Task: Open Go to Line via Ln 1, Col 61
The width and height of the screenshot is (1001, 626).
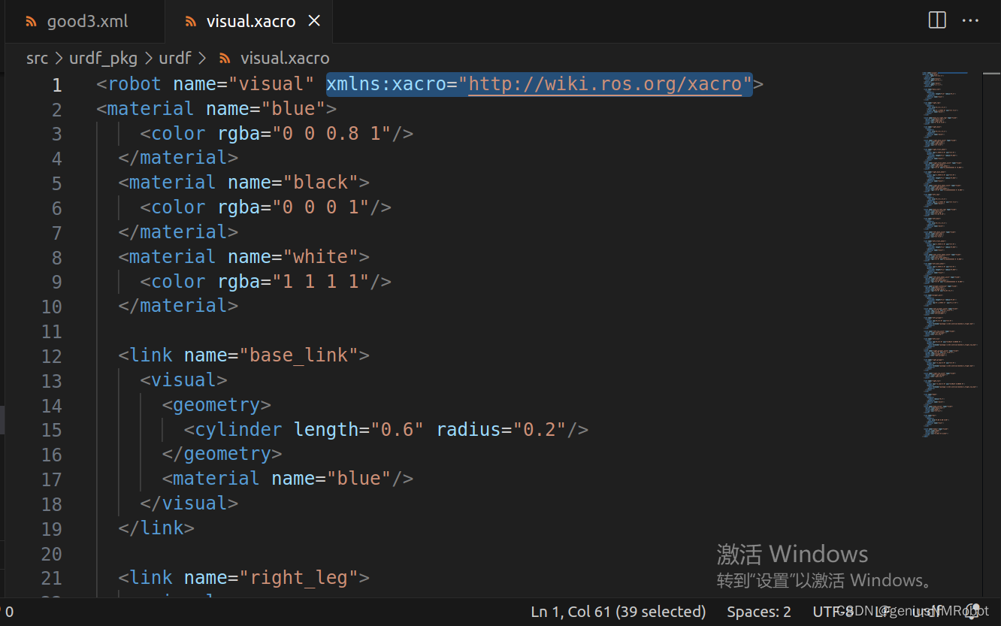Action: 618,612
